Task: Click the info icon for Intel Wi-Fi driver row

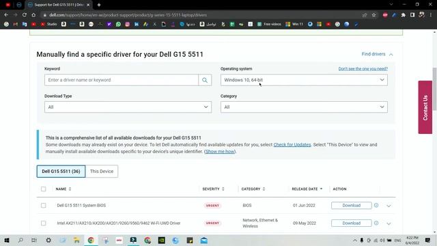Action: (x=376, y=223)
